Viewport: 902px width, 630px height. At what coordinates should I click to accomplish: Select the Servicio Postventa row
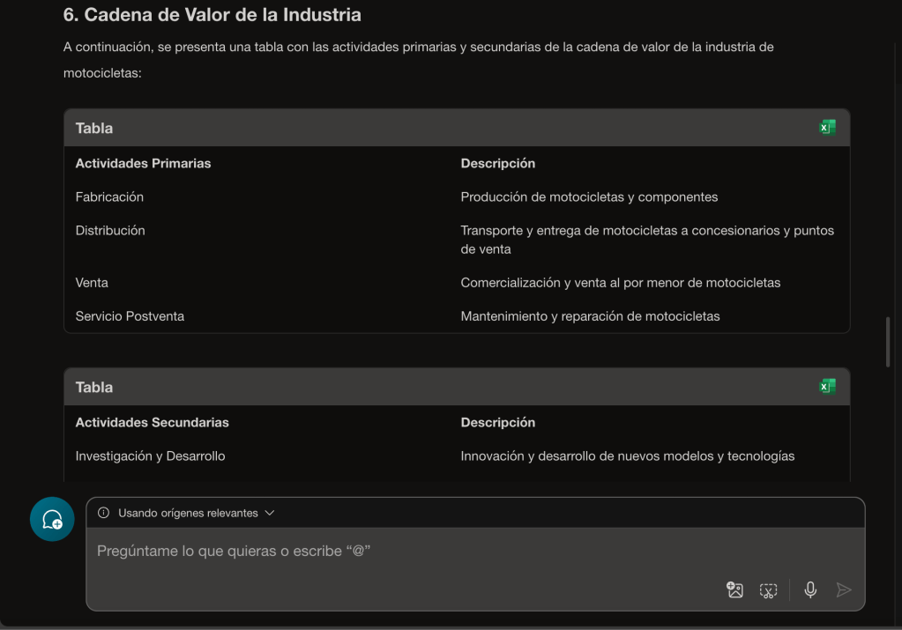click(130, 316)
